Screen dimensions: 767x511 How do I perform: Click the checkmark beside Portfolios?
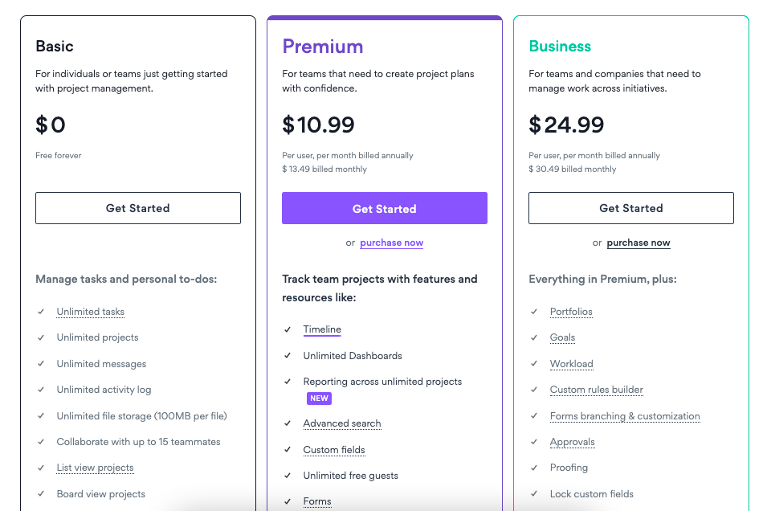point(533,312)
